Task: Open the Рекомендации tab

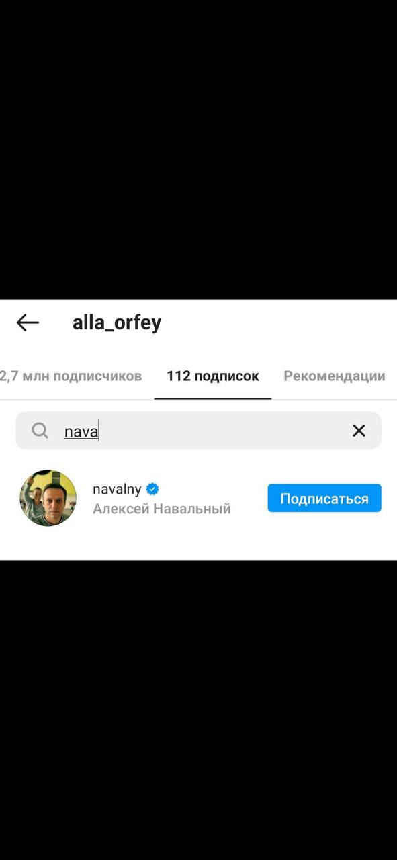Action: 335,376
